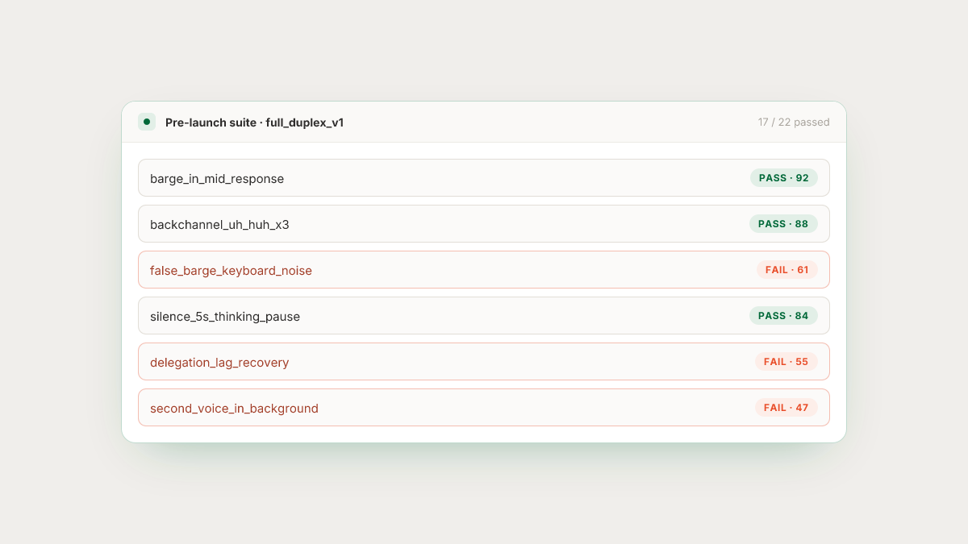This screenshot has width=968, height=544.
Task: Select the second_voice_in_background test row
Action: point(484,408)
